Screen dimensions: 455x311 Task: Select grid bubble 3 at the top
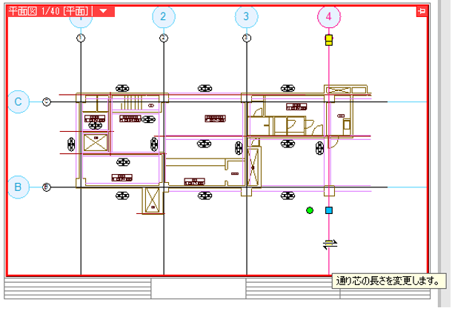(x=247, y=16)
